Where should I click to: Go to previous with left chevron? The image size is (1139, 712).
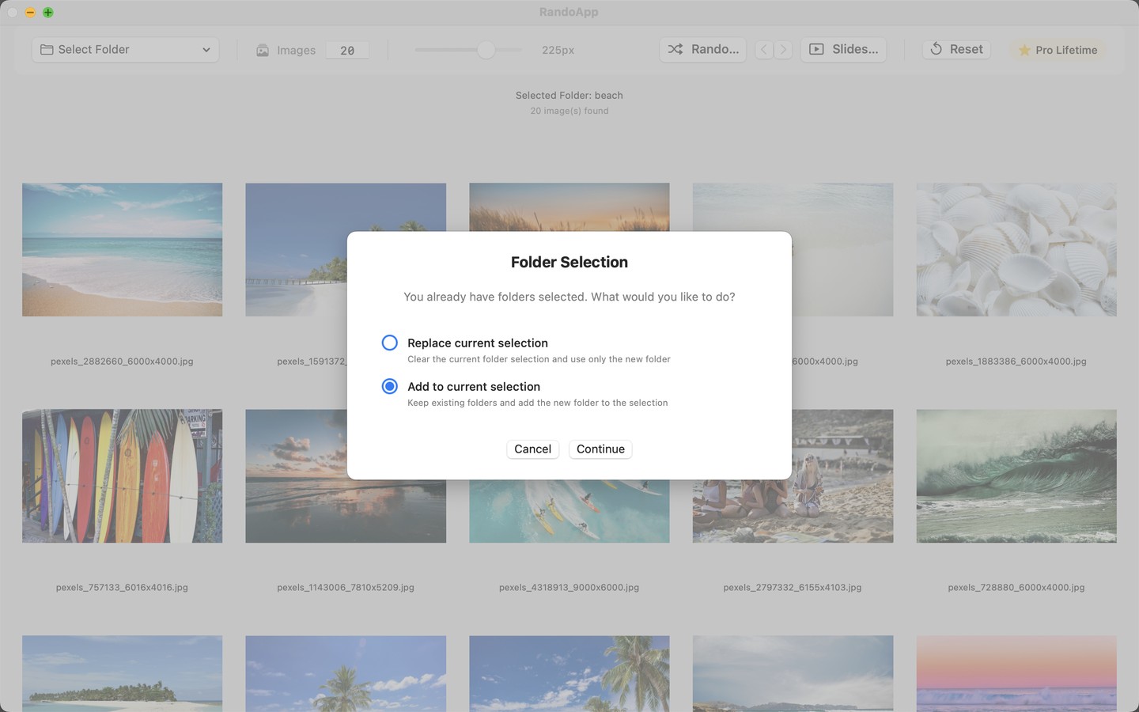pos(763,49)
